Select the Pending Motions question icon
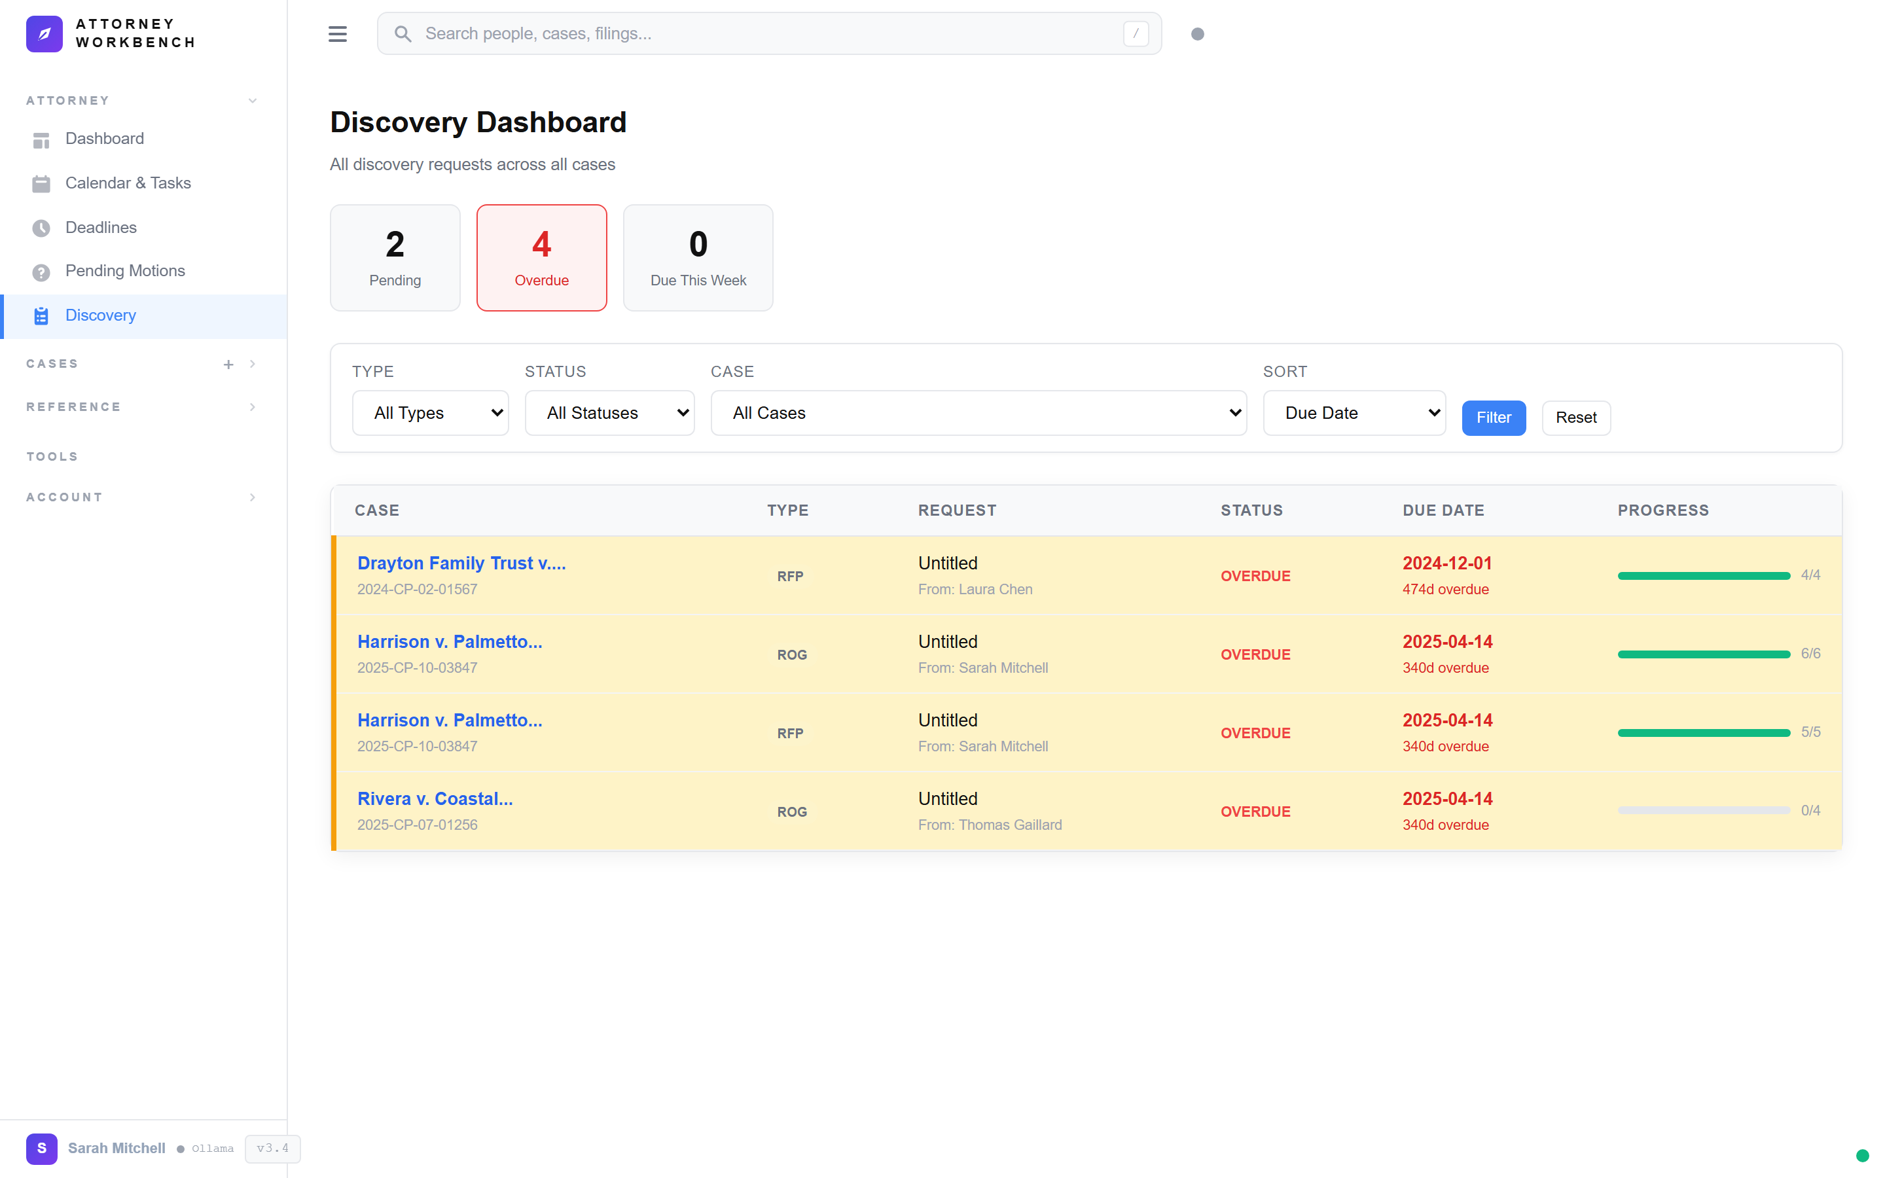 click(41, 271)
